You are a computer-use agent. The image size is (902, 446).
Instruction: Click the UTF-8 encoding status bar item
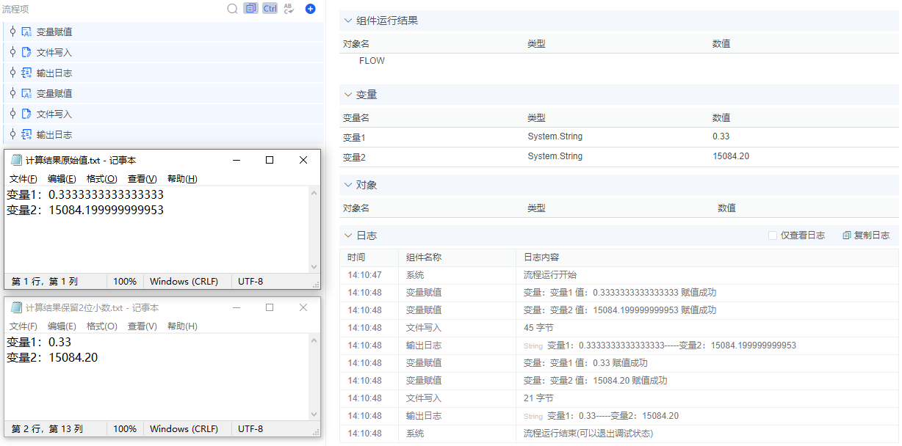click(x=249, y=281)
